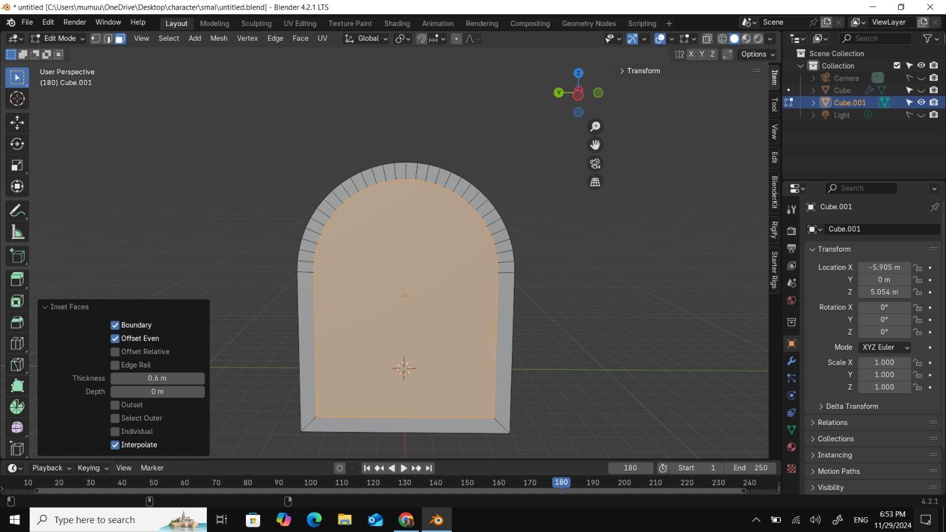Open the viewport Options dropdown
Viewport: 946px width, 532px height.
click(757, 54)
